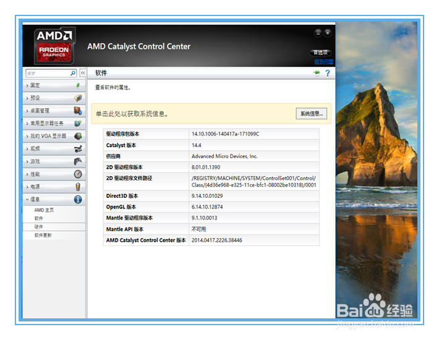Click driver package version 14.10.1006-140417a-171099C
Image resolution: width=439 pixels, height=340 pixels.
226,134
